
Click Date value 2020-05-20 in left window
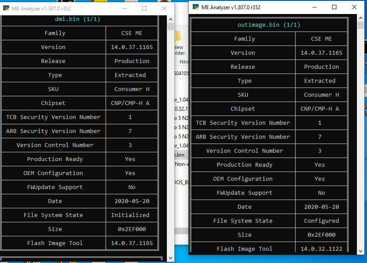point(132,201)
